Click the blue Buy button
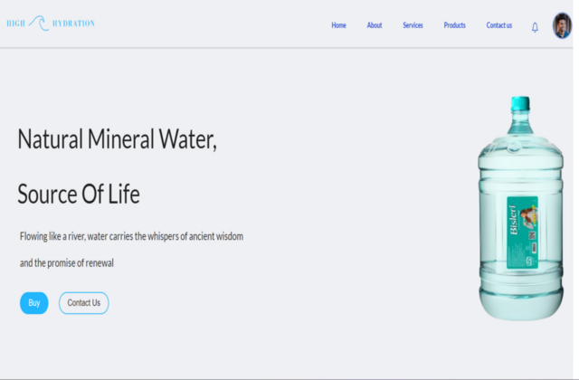579x380 pixels. click(34, 303)
